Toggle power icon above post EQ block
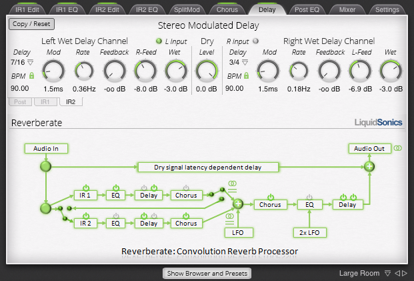The height and width of the screenshot is (281, 414). coord(309,197)
